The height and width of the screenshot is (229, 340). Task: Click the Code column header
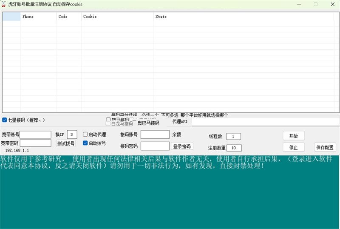[69, 17]
